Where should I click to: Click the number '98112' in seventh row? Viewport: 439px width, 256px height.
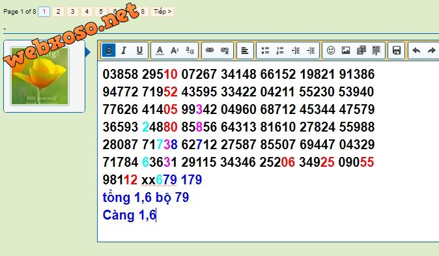(120, 180)
